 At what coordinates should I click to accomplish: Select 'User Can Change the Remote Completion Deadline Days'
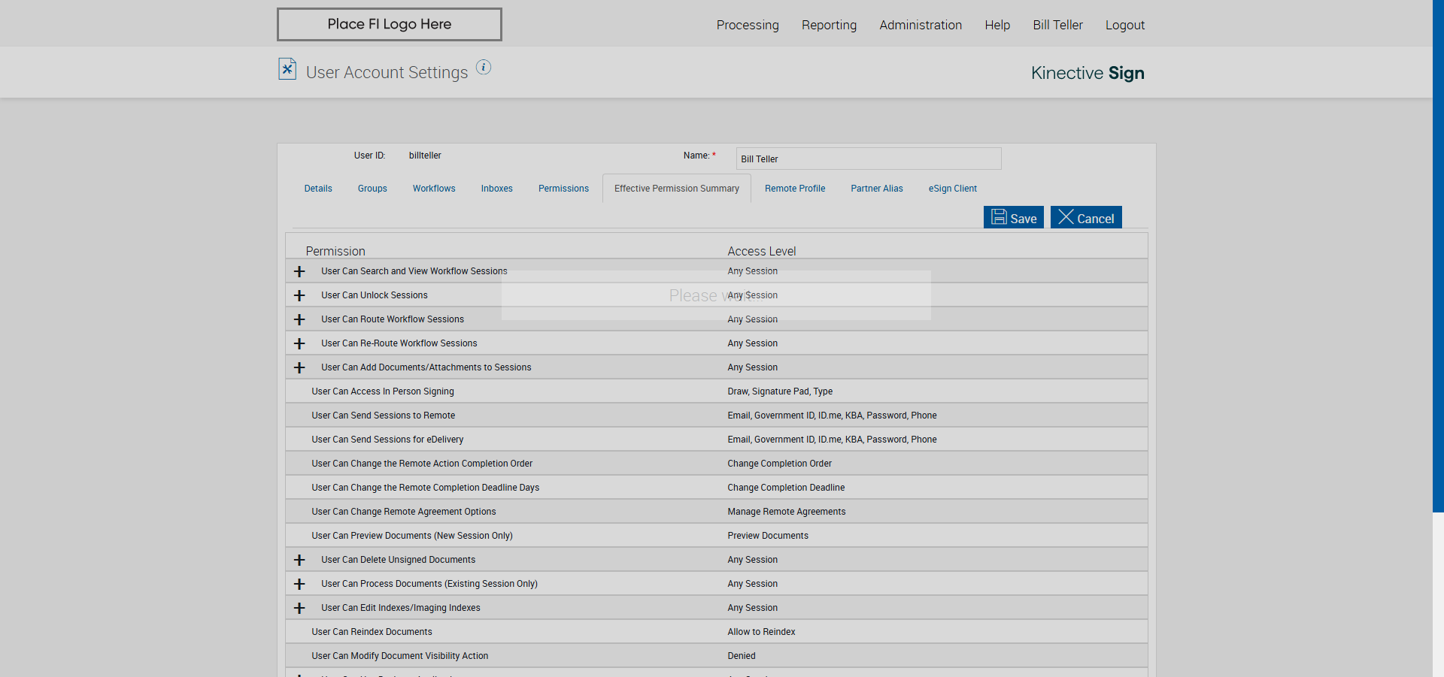point(426,488)
